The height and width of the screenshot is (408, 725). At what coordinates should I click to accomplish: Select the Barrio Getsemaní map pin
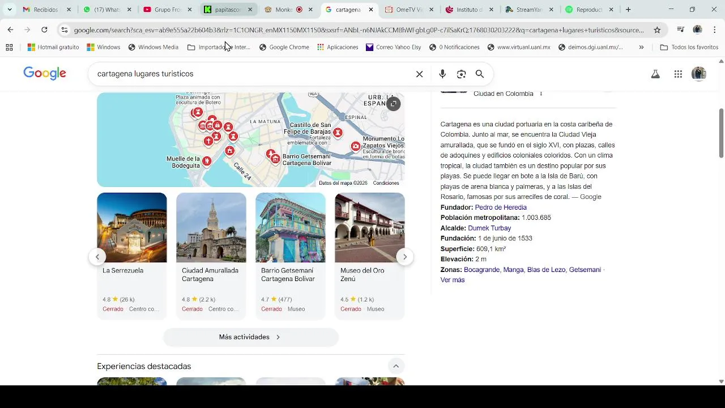[x=275, y=159]
